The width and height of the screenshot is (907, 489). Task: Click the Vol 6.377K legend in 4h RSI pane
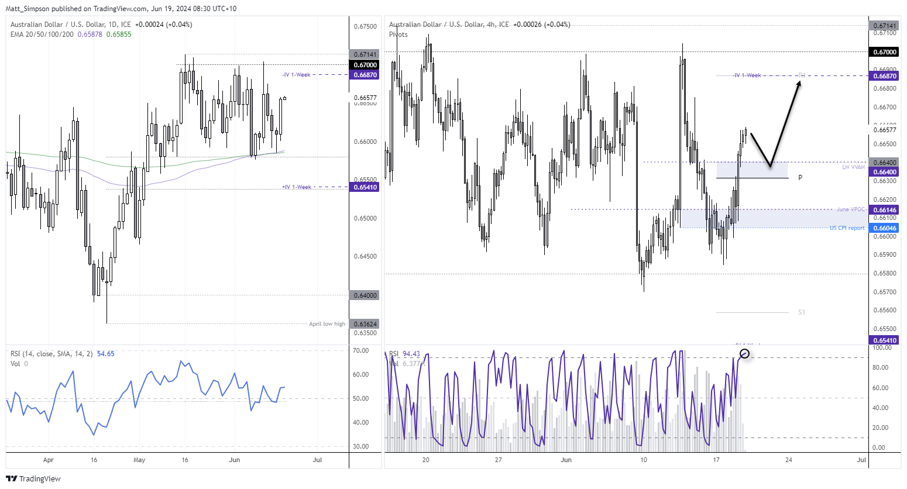[x=406, y=364]
